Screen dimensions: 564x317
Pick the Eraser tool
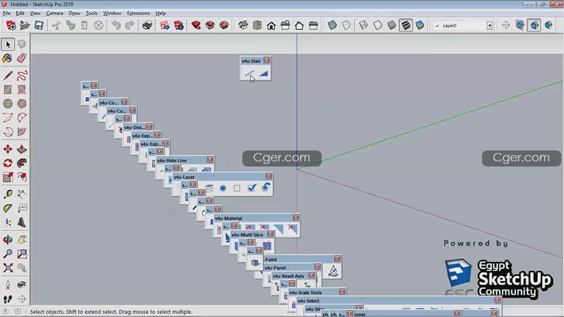(x=22, y=58)
